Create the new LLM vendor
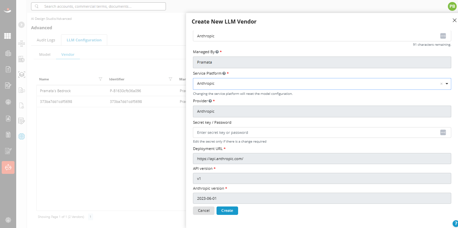Viewport: 458px width, 228px height. [227, 211]
